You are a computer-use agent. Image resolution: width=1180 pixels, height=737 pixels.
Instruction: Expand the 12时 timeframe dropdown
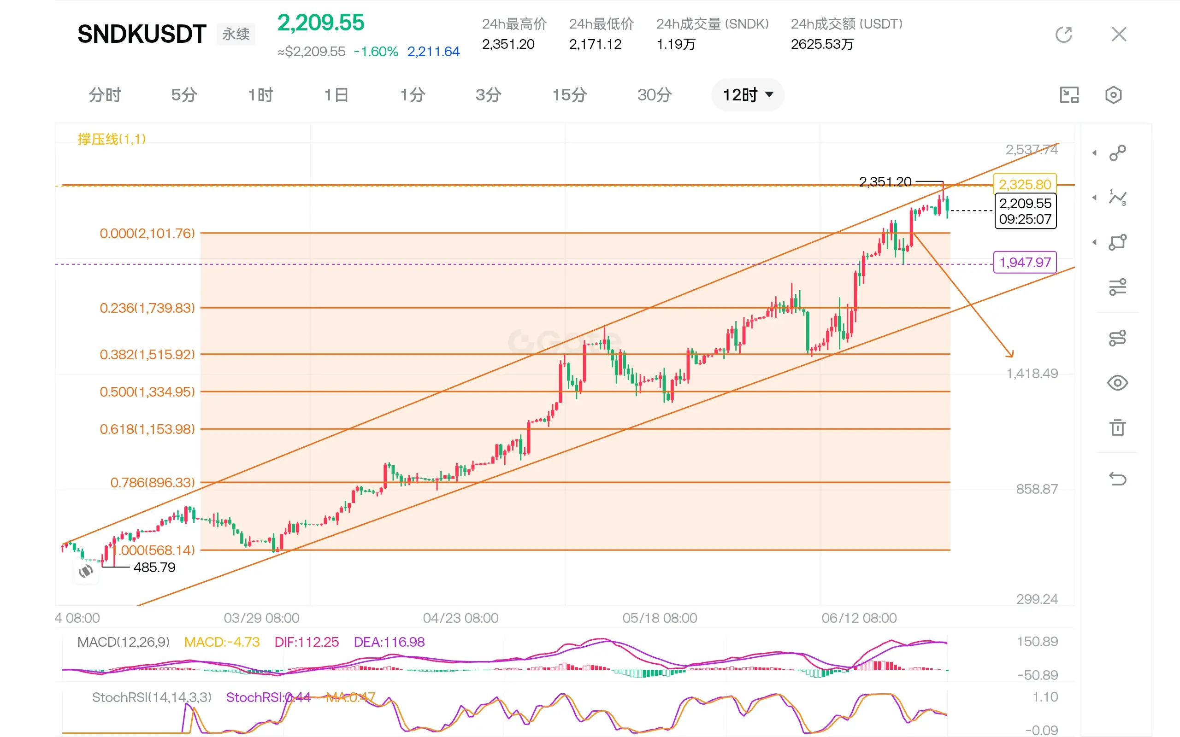point(748,94)
